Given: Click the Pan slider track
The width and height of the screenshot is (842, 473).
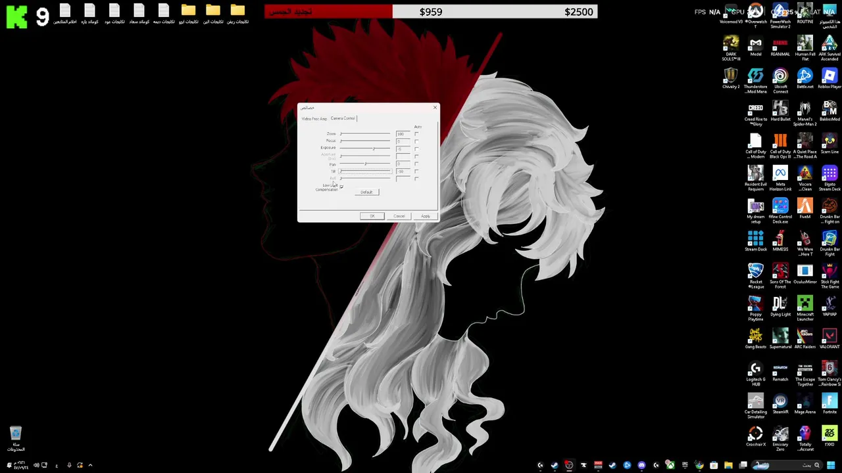Looking at the screenshot, I should (365, 164).
